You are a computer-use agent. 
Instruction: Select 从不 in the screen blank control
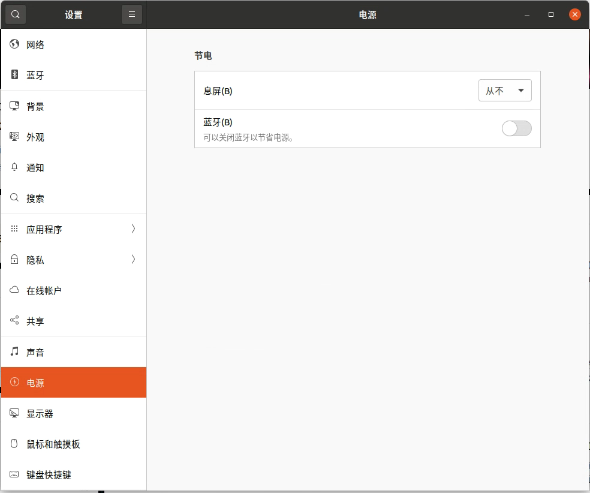click(504, 90)
